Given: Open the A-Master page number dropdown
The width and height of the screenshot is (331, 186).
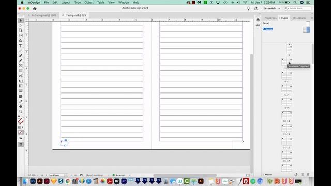Looking at the screenshot, I should point(66,175).
